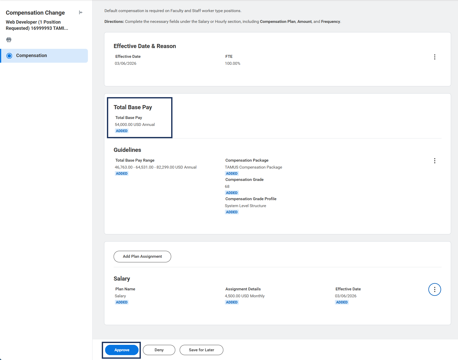458x360 pixels.
Task: Select the 46,763.00 - 64,531.00 - 82,299.00 range value
Action: tap(155, 167)
